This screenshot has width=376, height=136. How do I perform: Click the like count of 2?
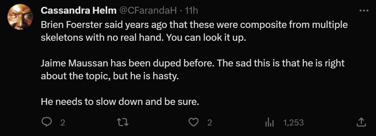point(209,123)
